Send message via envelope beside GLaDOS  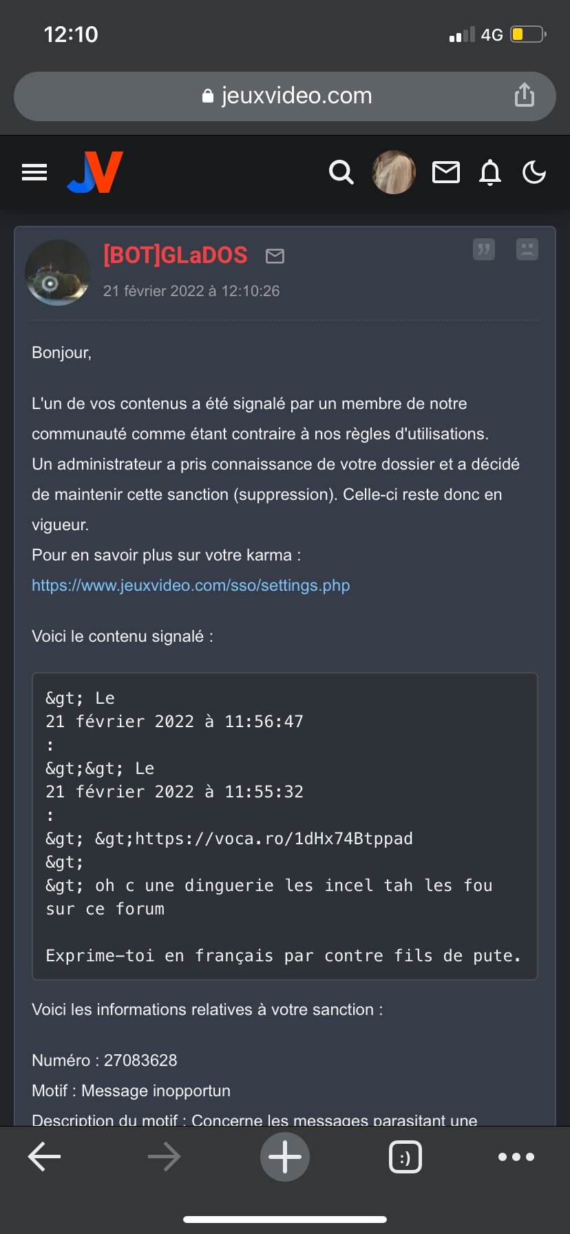coord(275,256)
